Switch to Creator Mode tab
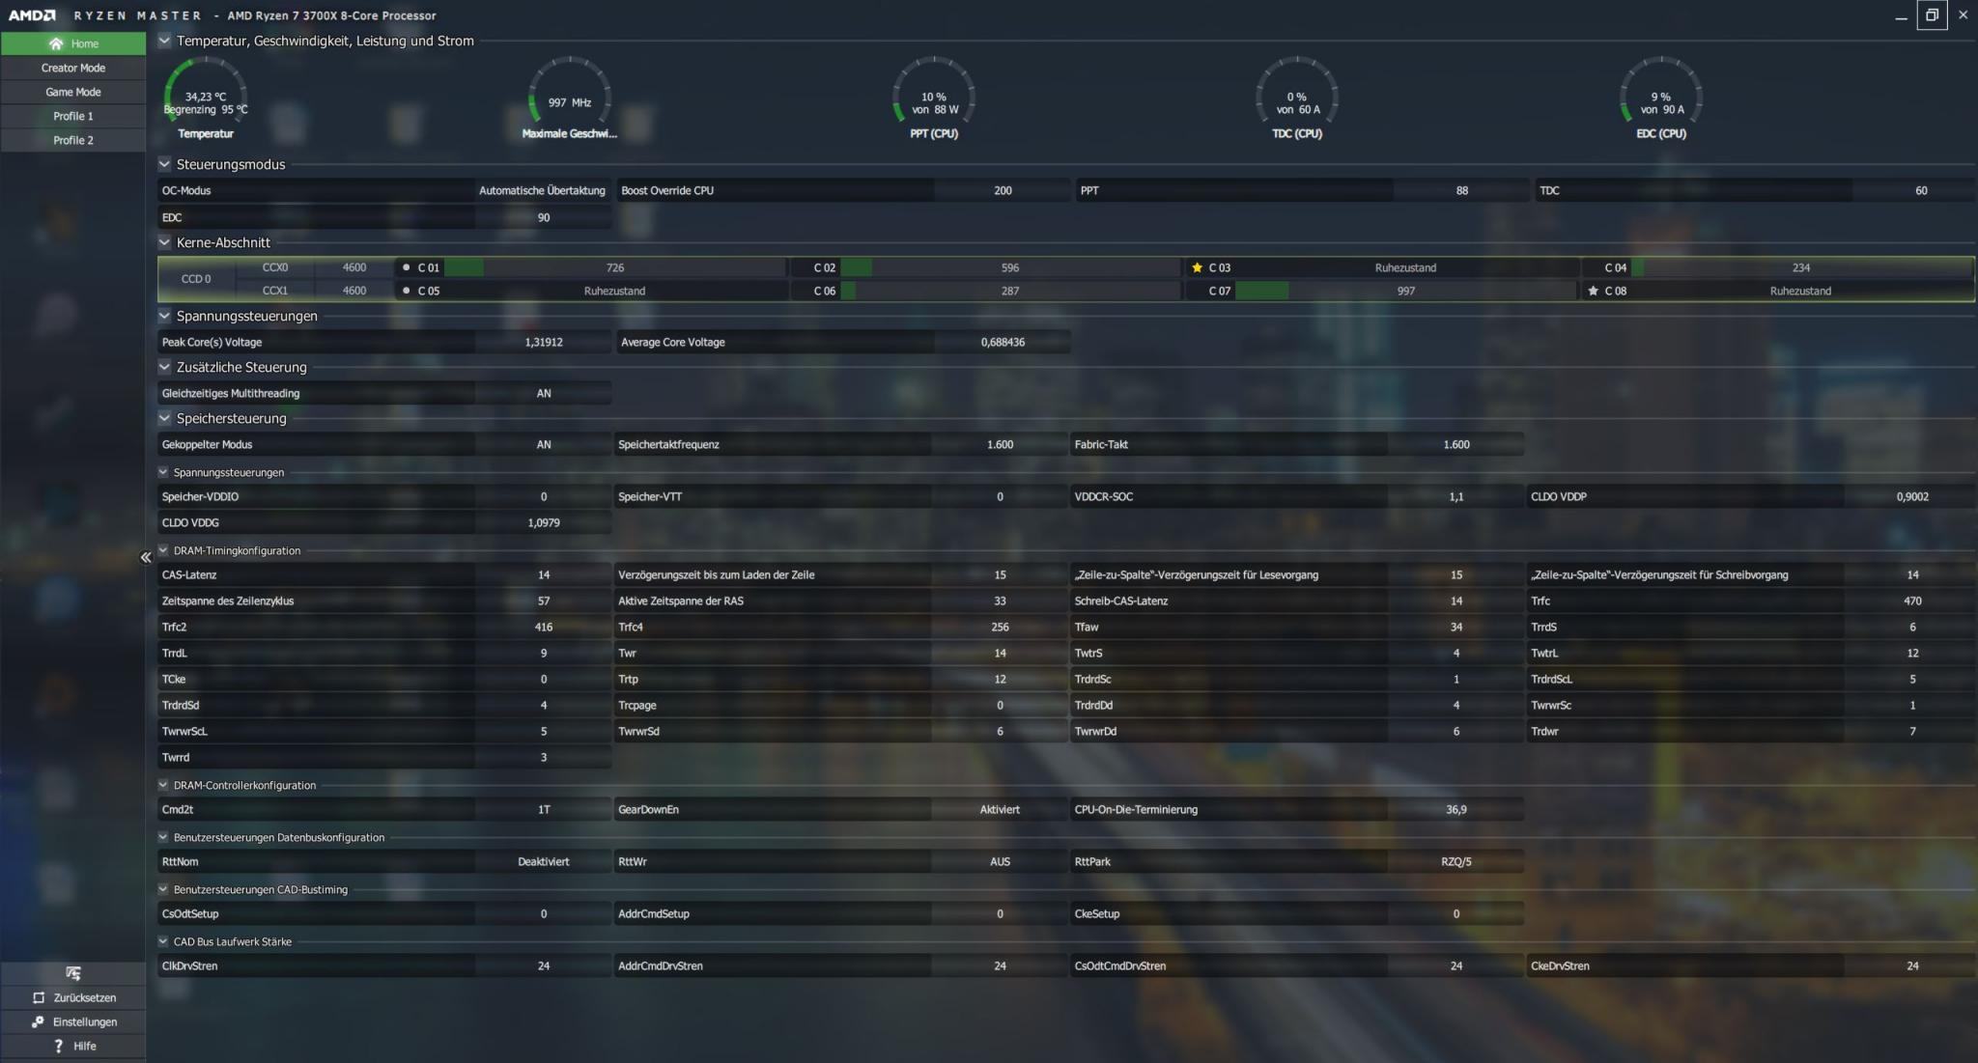The height and width of the screenshot is (1063, 1978). [x=73, y=68]
